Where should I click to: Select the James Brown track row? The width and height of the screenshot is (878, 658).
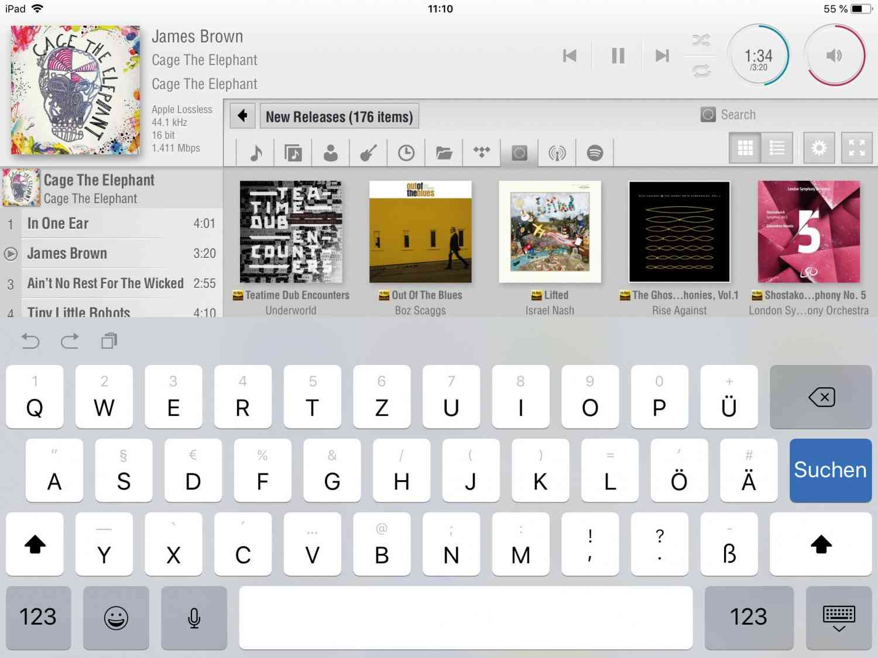(x=111, y=253)
